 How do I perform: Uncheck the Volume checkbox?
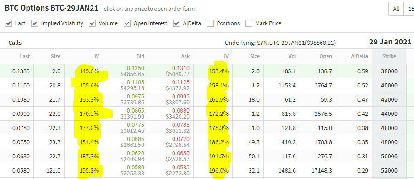[x=93, y=23]
